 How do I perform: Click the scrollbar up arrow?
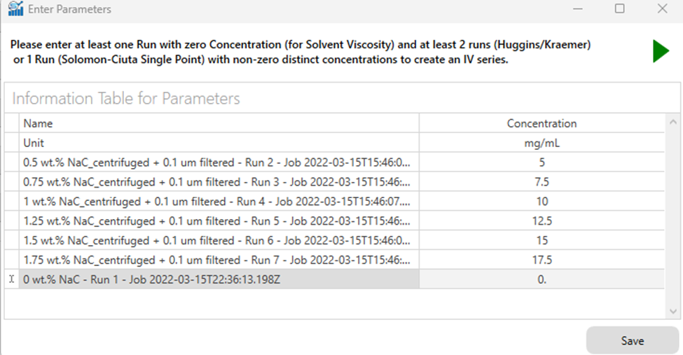tap(673, 123)
